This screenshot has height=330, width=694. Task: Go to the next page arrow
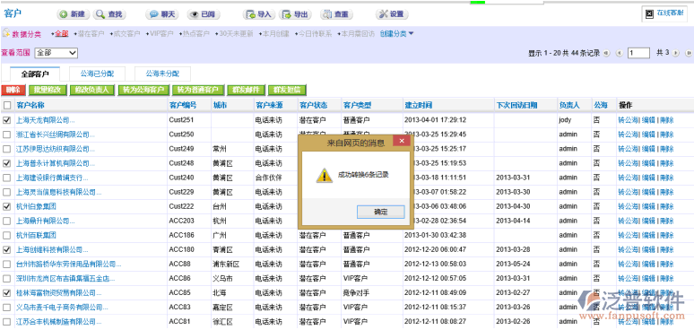coord(676,53)
